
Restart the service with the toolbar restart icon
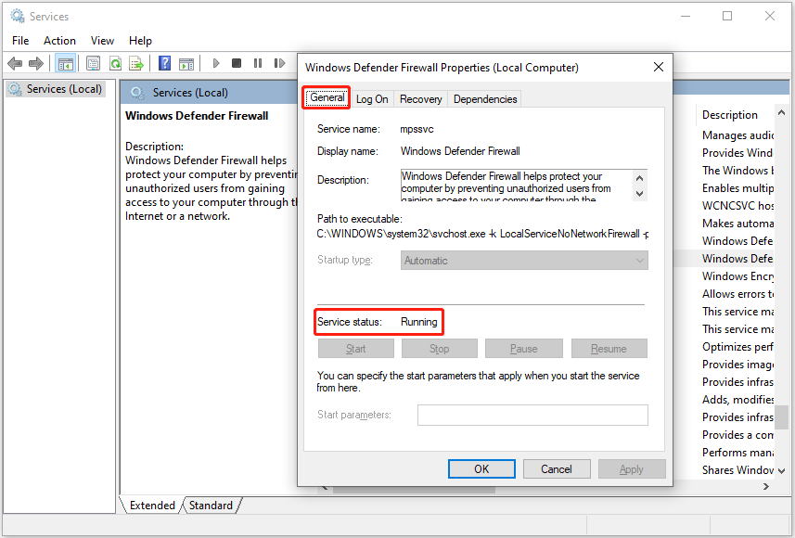pyautogui.click(x=279, y=63)
